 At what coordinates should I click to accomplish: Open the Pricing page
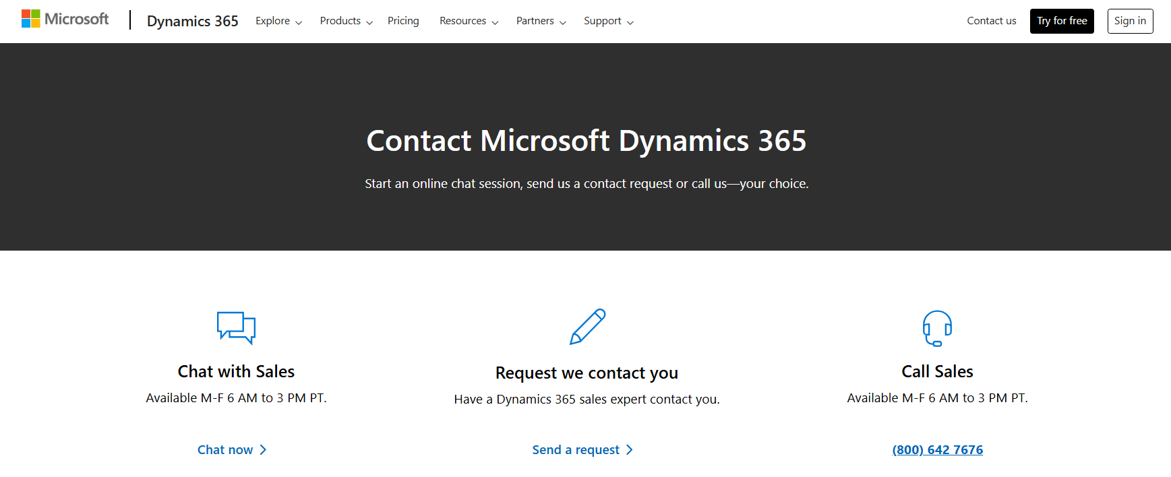click(x=403, y=21)
